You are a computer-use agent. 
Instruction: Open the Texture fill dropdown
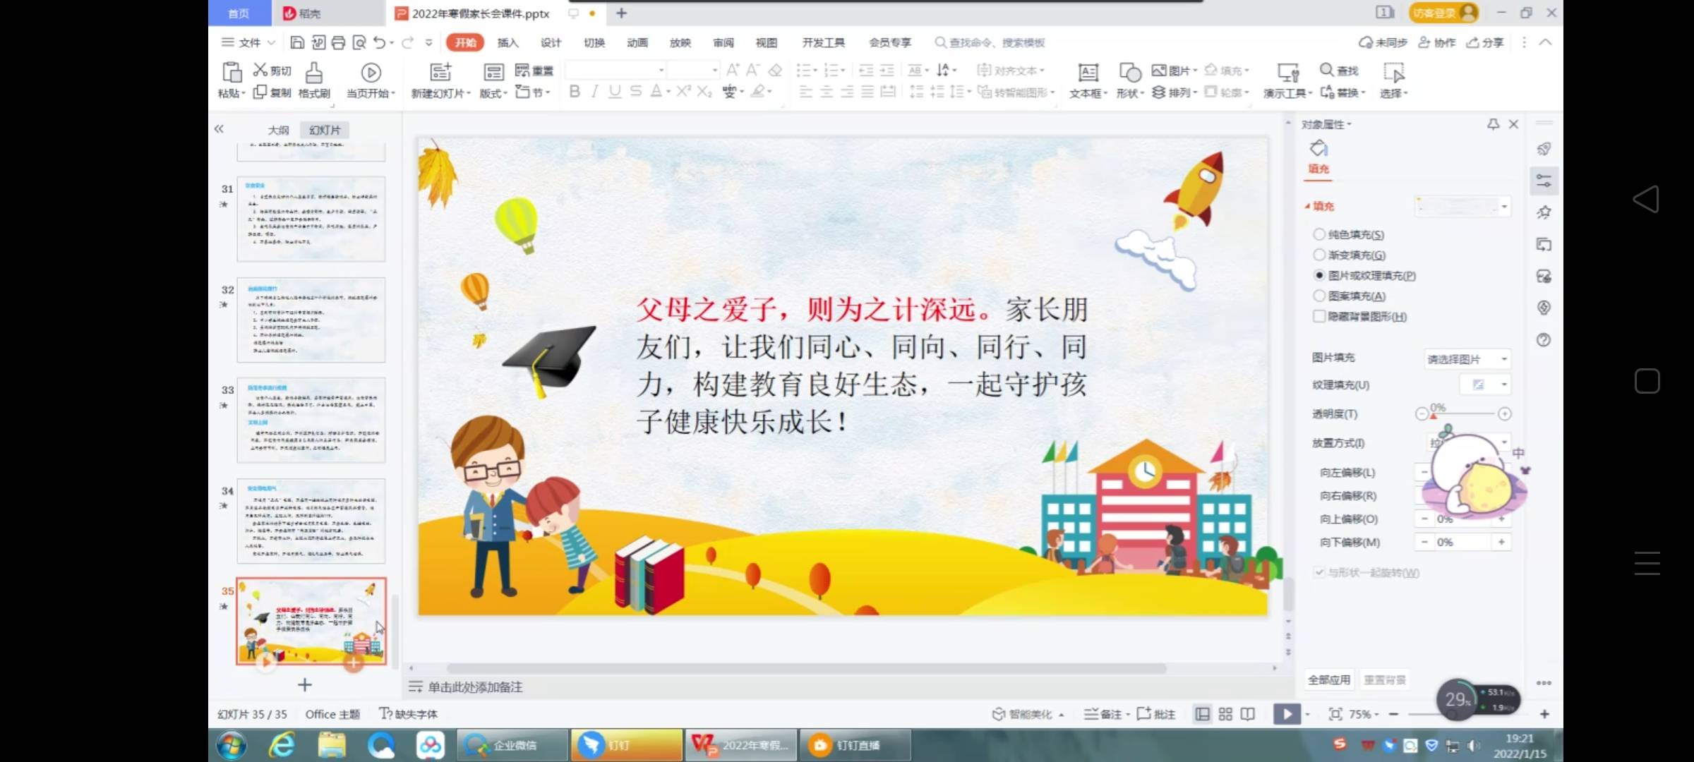tap(1485, 385)
